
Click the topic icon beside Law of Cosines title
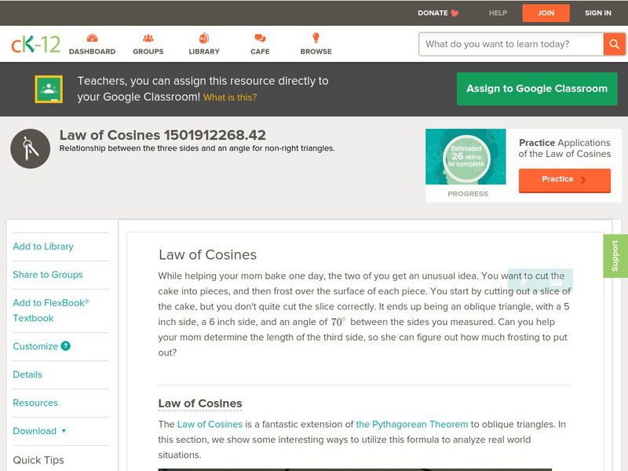(x=29, y=148)
